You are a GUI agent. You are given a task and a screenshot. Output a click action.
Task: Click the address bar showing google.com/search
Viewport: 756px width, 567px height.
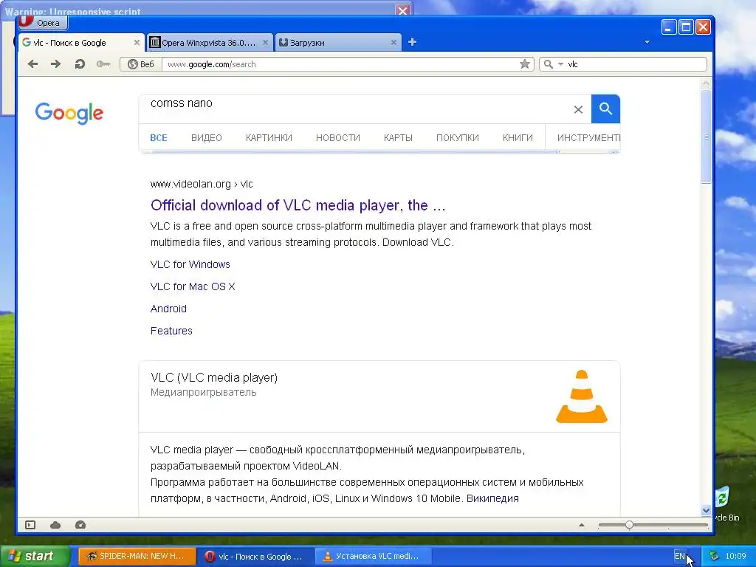coord(340,64)
